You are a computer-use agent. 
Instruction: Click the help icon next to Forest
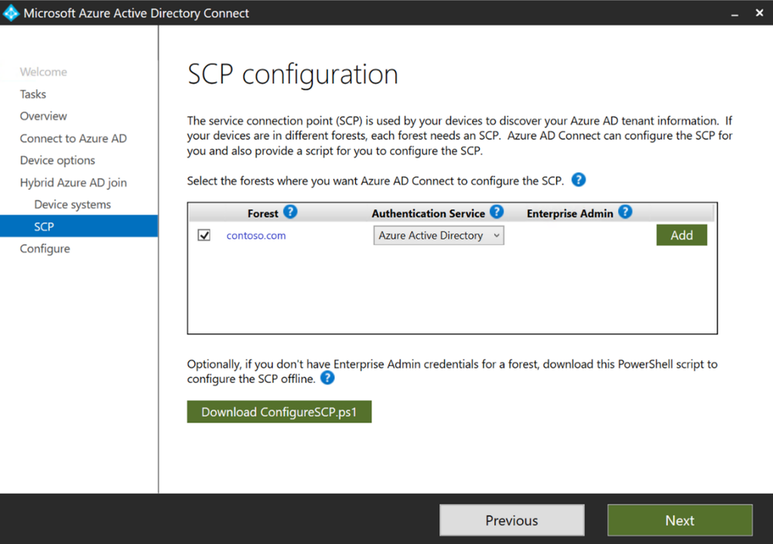tap(290, 212)
